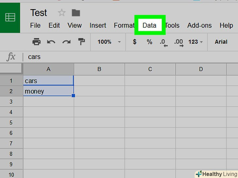Viewport: 238px width, 178px height.
Task: Select column C header
Action: (150, 69)
